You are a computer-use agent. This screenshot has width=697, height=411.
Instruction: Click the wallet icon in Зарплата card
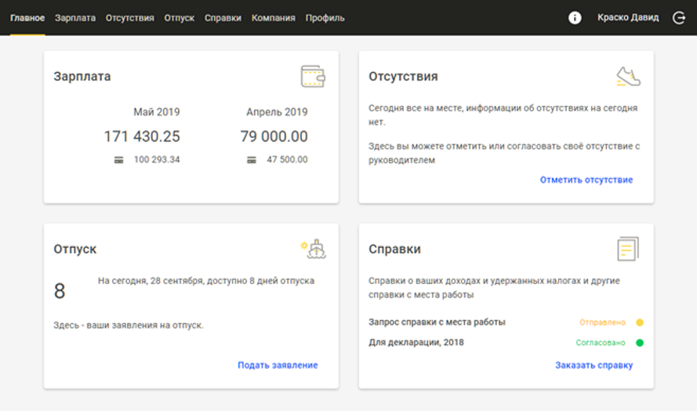(x=313, y=76)
